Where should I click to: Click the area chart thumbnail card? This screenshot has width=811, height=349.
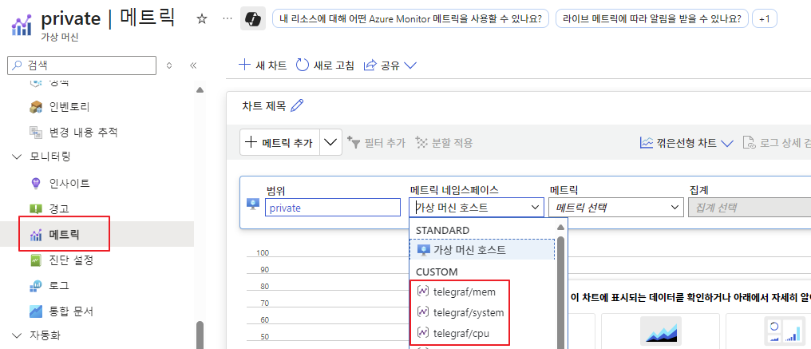pyautogui.click(x=660, y=331)
